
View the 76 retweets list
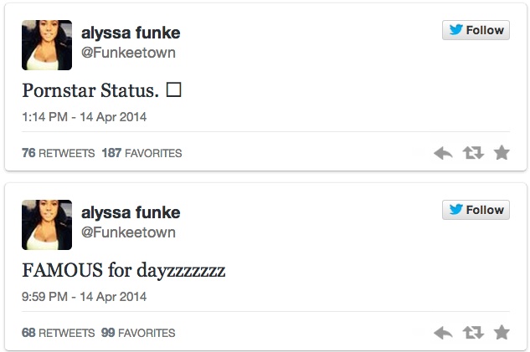(x=58, y=154)
